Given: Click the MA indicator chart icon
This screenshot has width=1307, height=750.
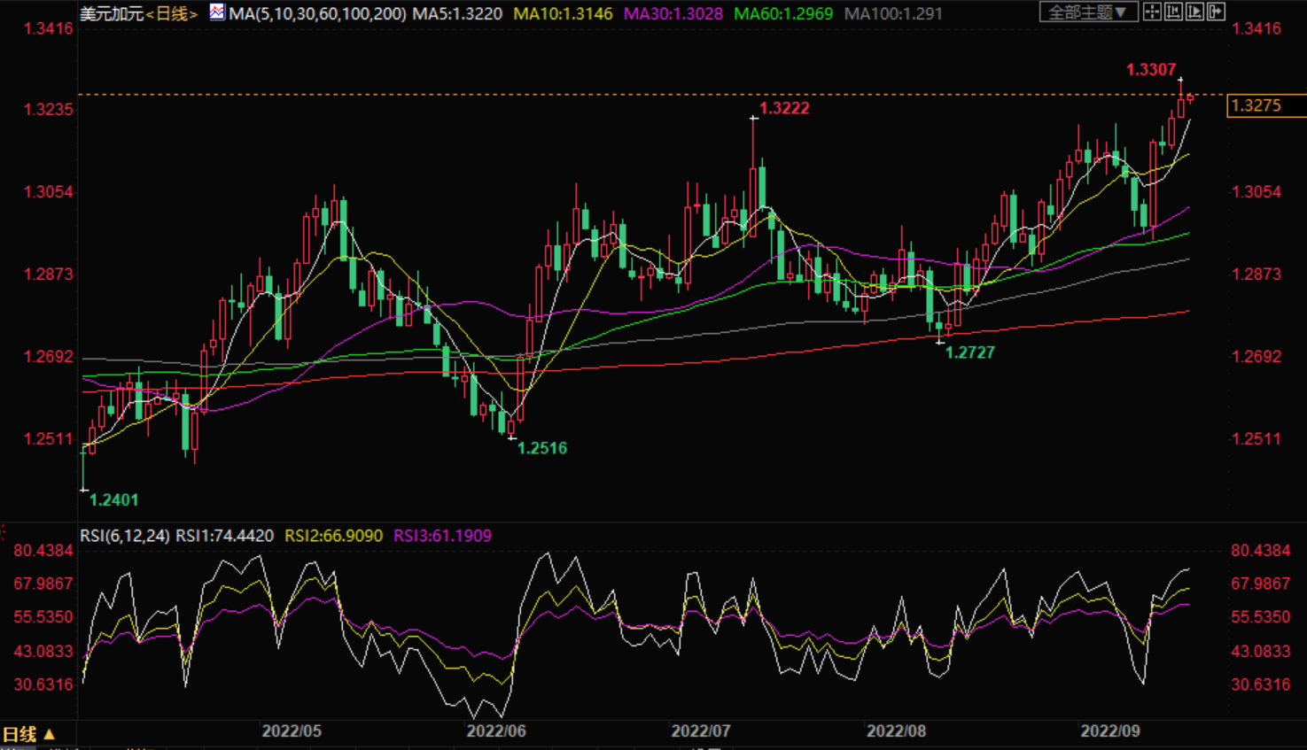Looking at the screenshot, I should tap(217, 12).
